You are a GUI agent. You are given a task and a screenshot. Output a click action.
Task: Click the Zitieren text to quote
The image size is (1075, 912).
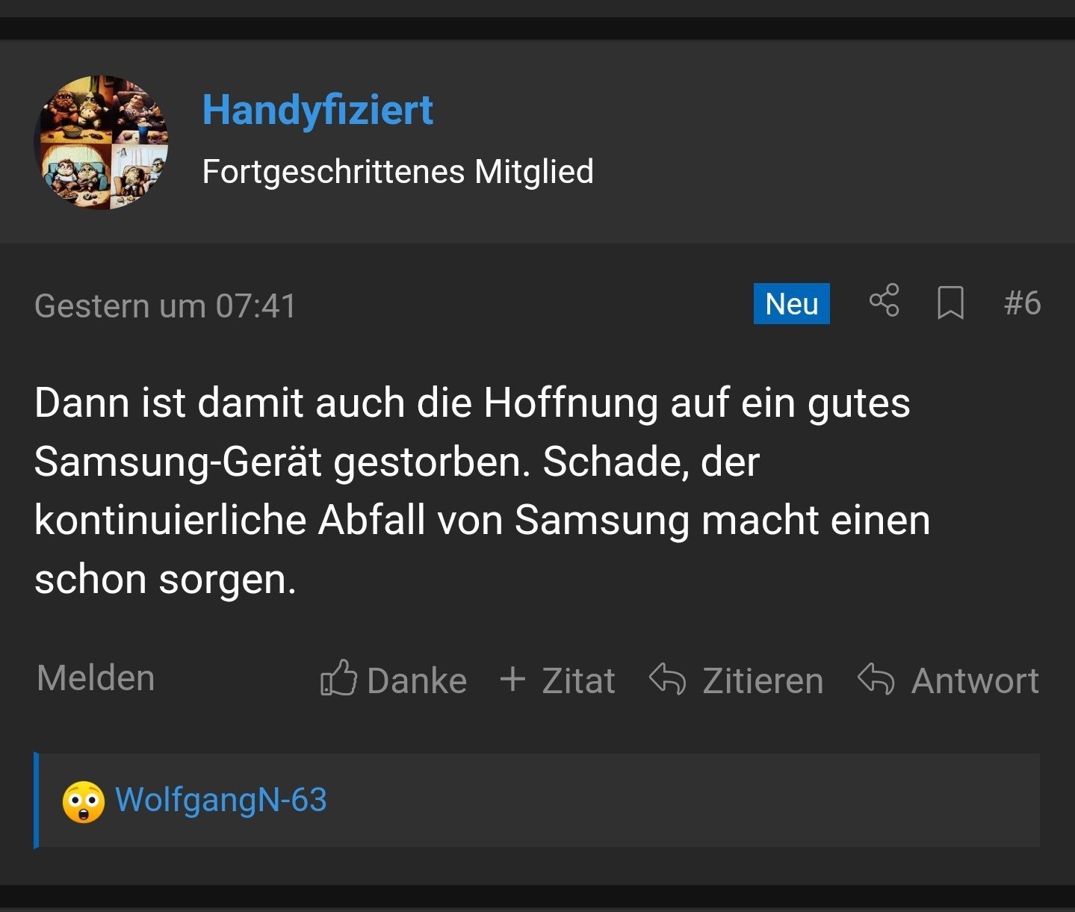763,681
